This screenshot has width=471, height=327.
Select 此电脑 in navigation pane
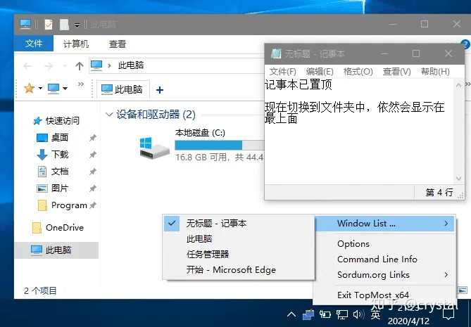point(56,250)
